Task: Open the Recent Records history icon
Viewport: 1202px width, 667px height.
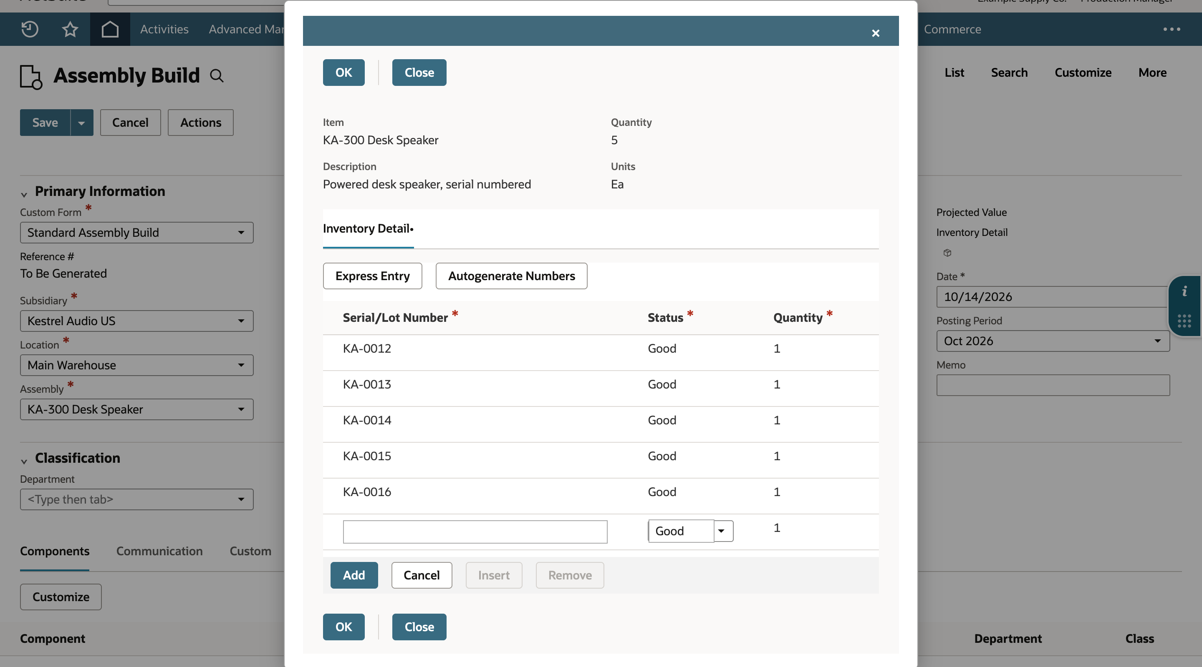Action: pos(30,29)
